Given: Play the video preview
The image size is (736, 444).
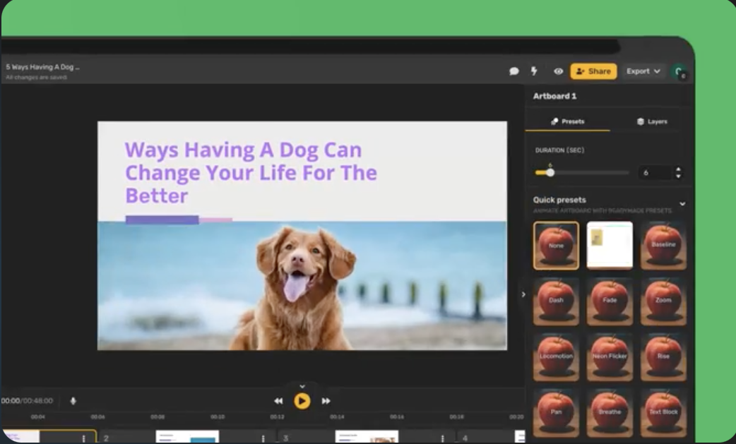Looking at the screenshot, I should tap(302, 400).
